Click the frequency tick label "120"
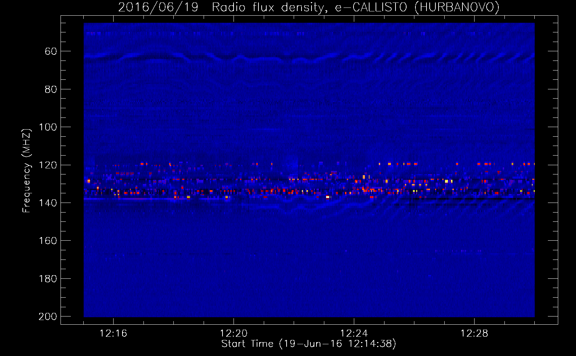Screen dimensions: 576x356 tap(48, 165)
